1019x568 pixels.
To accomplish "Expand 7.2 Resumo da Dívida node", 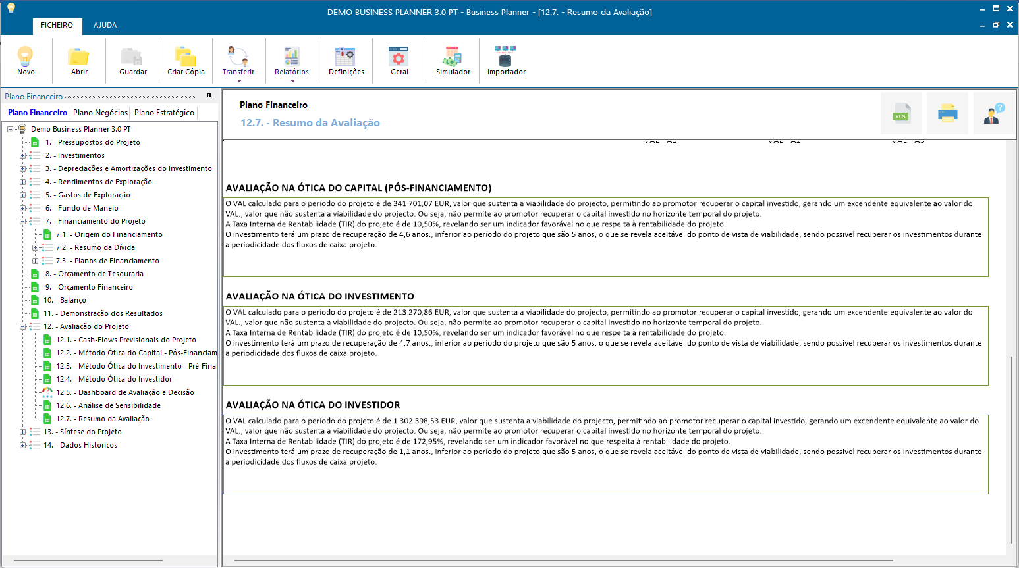I will [35, 248].
